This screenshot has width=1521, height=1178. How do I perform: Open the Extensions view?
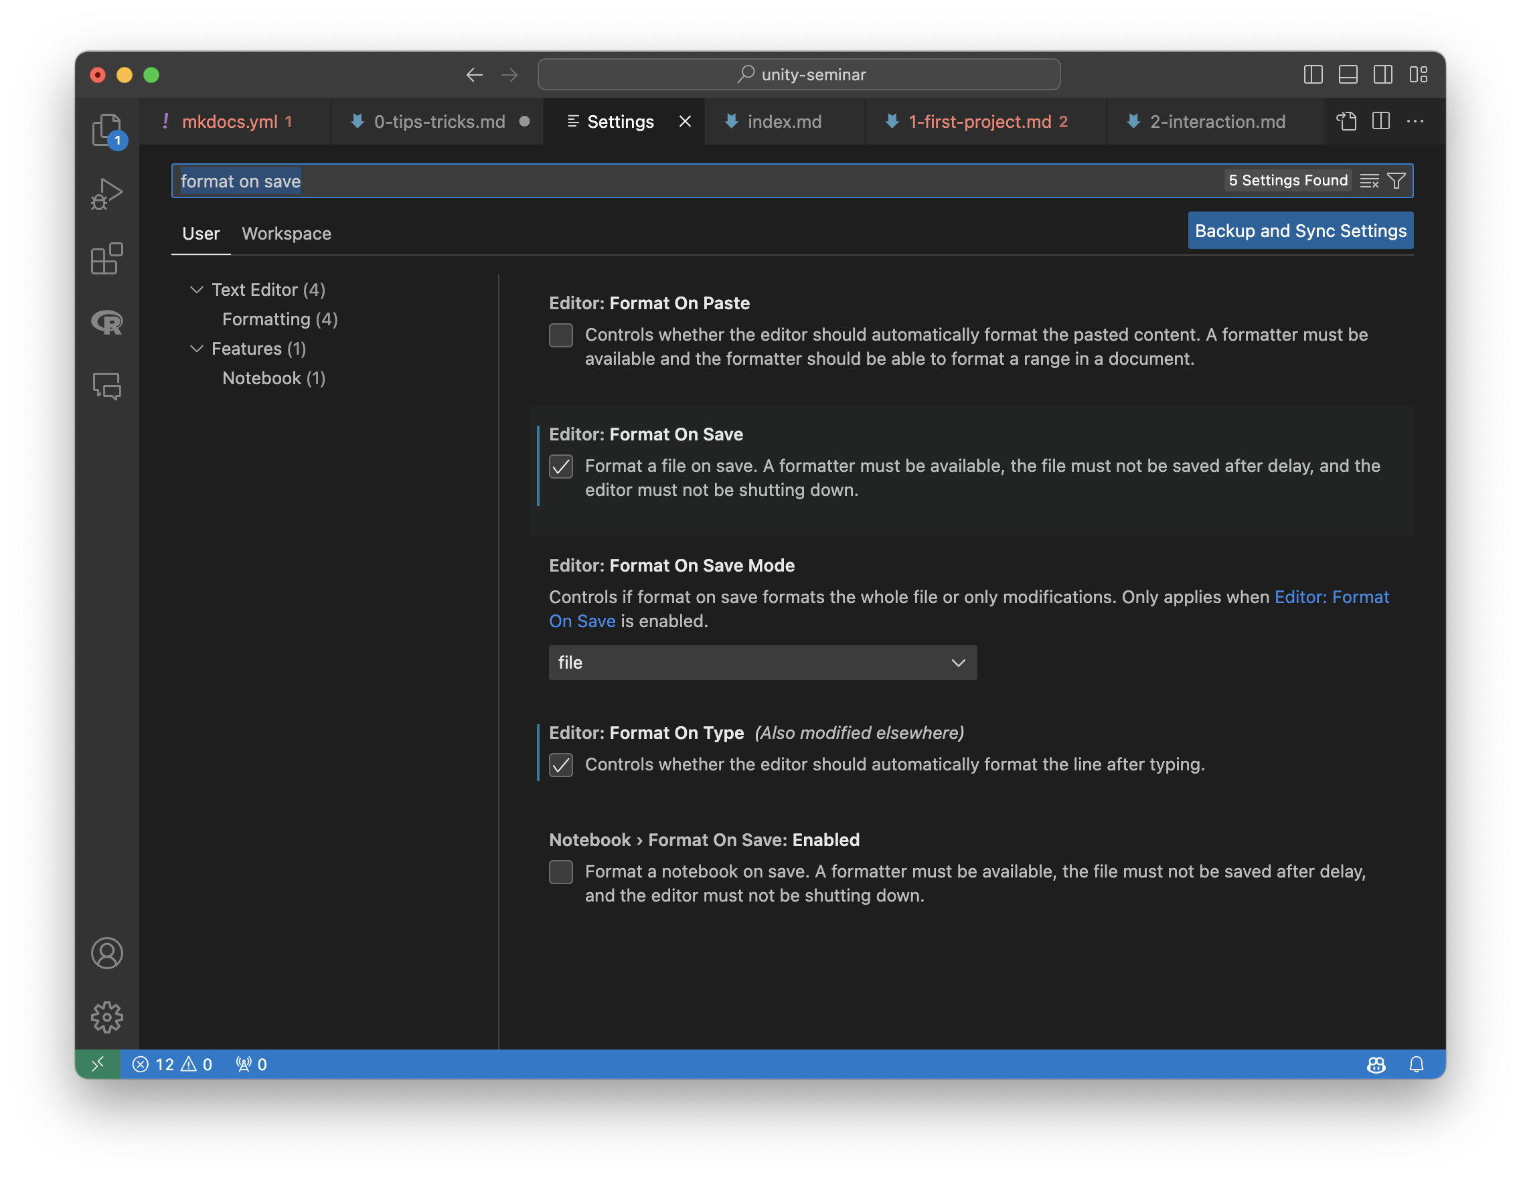106,258
